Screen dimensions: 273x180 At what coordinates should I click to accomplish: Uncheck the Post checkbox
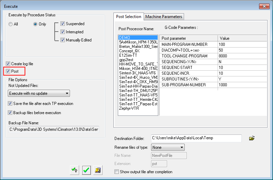(8, 71)
